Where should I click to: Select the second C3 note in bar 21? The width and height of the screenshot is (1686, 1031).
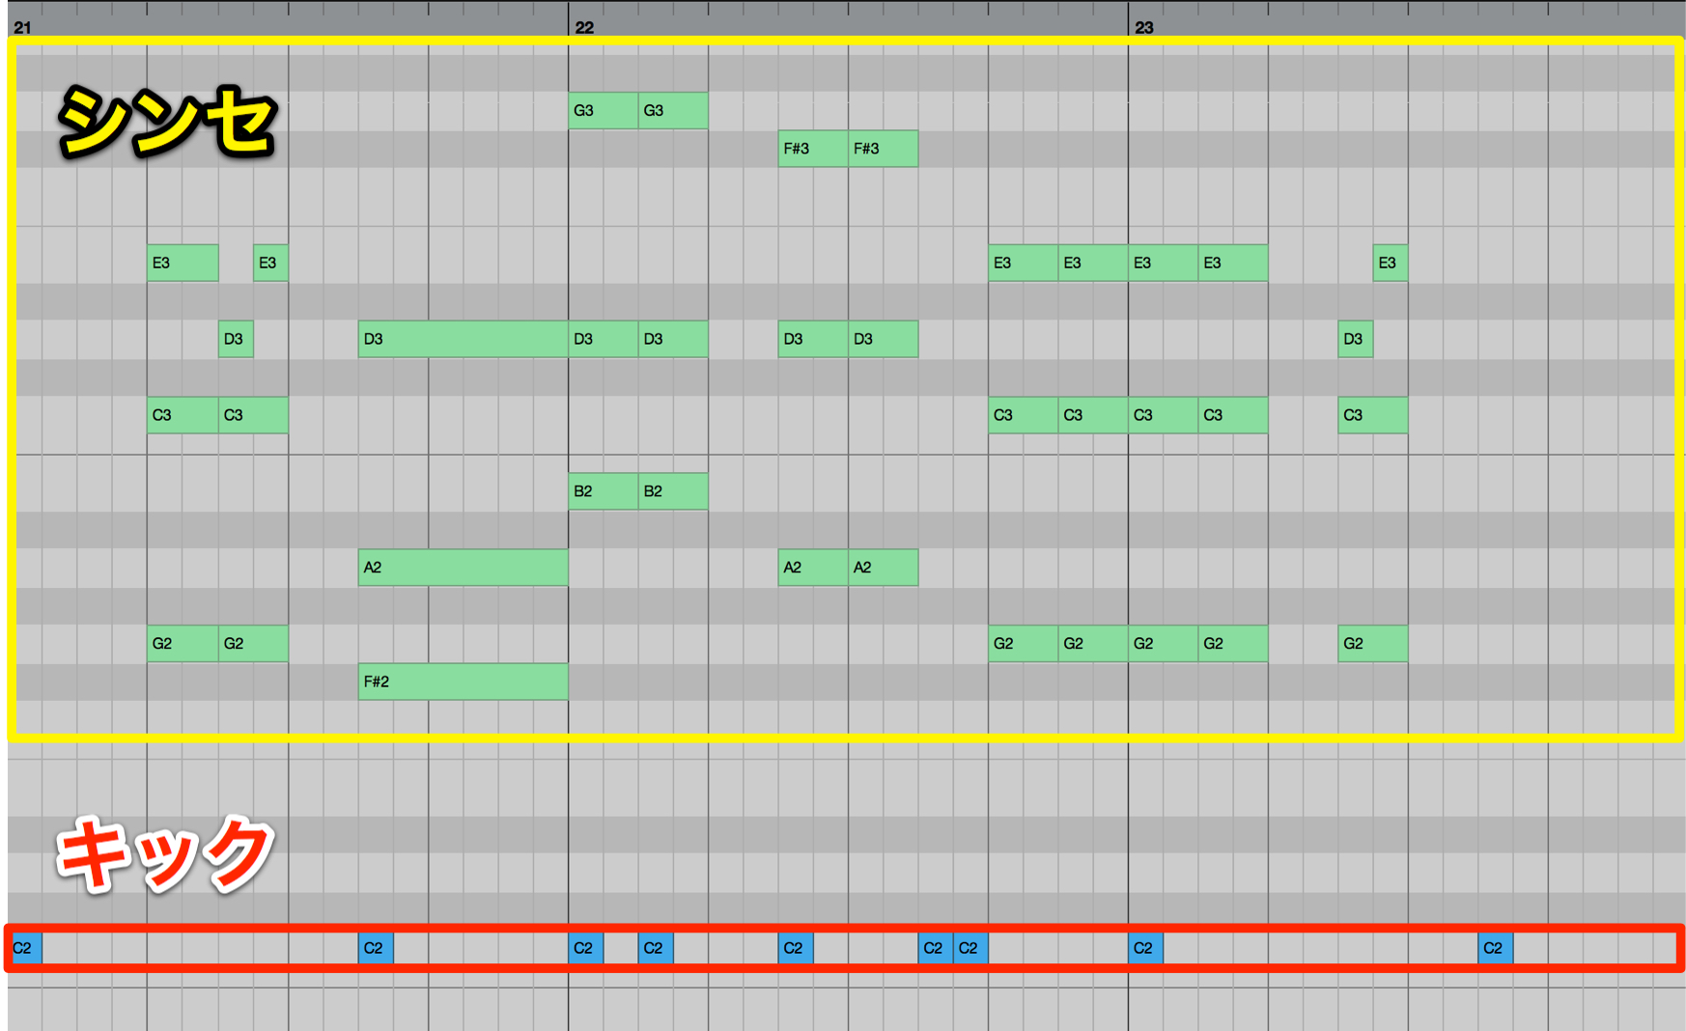253,415
